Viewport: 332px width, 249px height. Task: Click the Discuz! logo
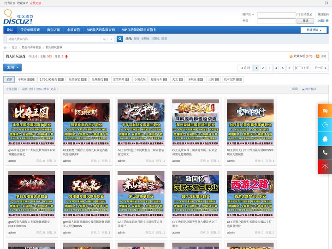(x=18, y=17)
